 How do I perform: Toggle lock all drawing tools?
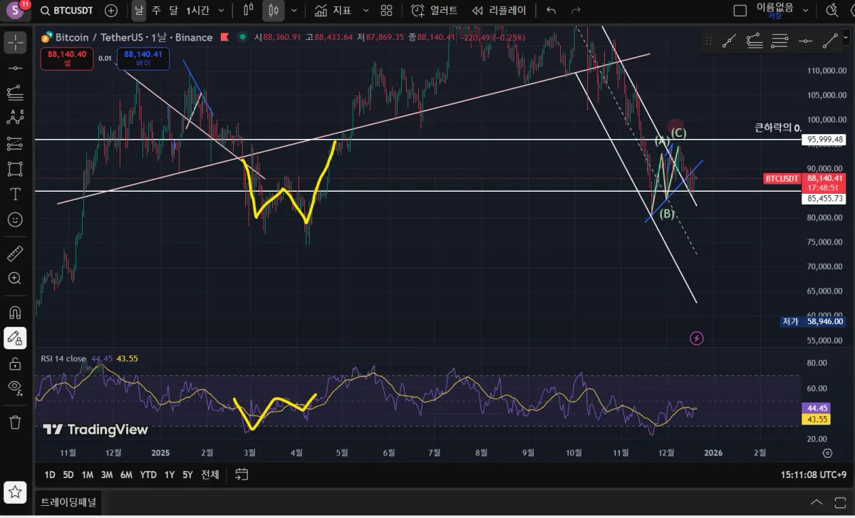15,363
